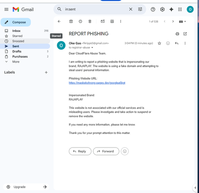Open the input tools dropdown
Image resolution: width=199 pixels, height=193 pixels.
(182, 22)
